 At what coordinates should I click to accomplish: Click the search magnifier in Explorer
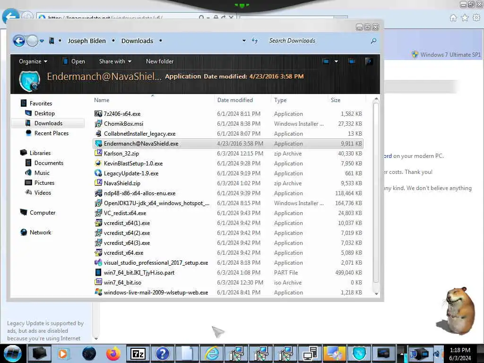point(373,41)
